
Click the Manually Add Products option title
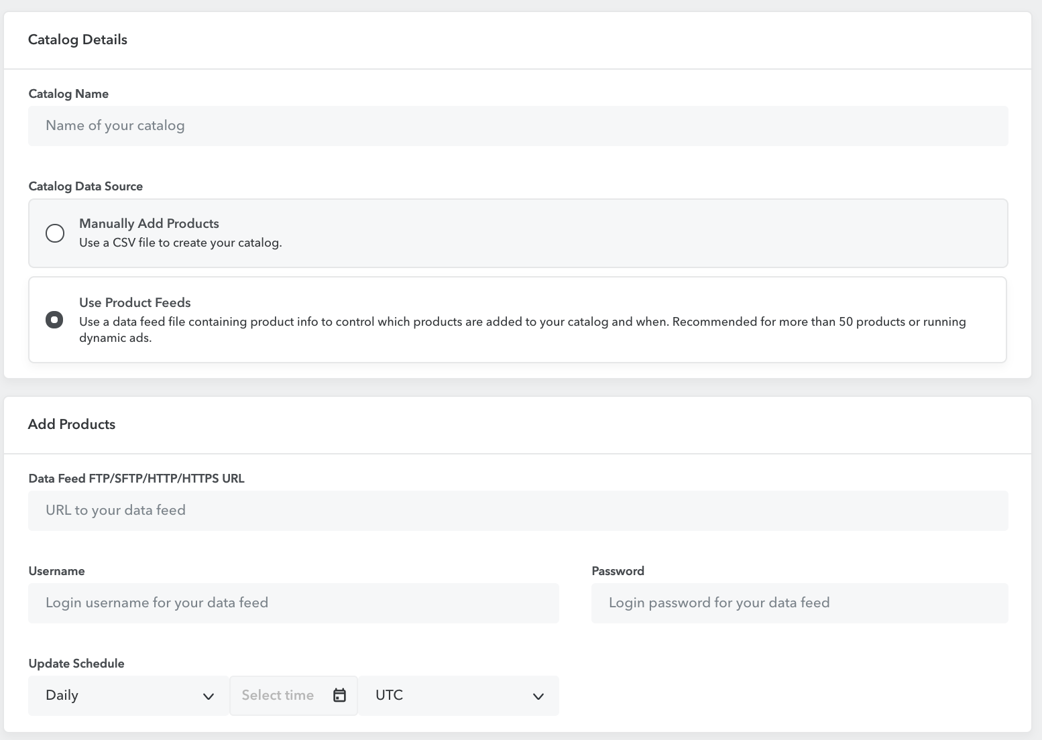click(x=149, y=223)
